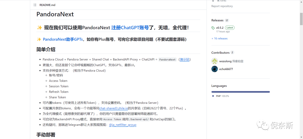Open the @ja_netfilter_group Telegram link
This screenshot has width=303, height=139.
(x=123, y=125)
